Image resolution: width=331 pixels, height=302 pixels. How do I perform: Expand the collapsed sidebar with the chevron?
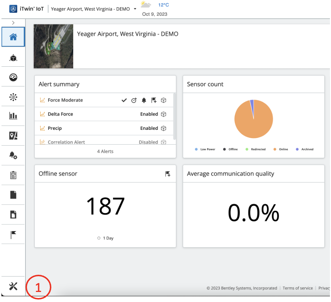click(13, 22)
